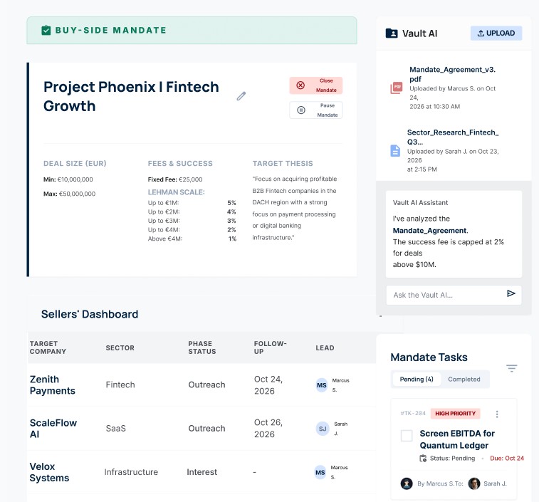This screenshot has width=539, height=502.
Task: Select the Zenith Payments row
Action: tap(202, 385)
